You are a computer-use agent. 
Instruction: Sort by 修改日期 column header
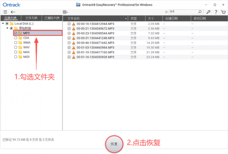209,19
